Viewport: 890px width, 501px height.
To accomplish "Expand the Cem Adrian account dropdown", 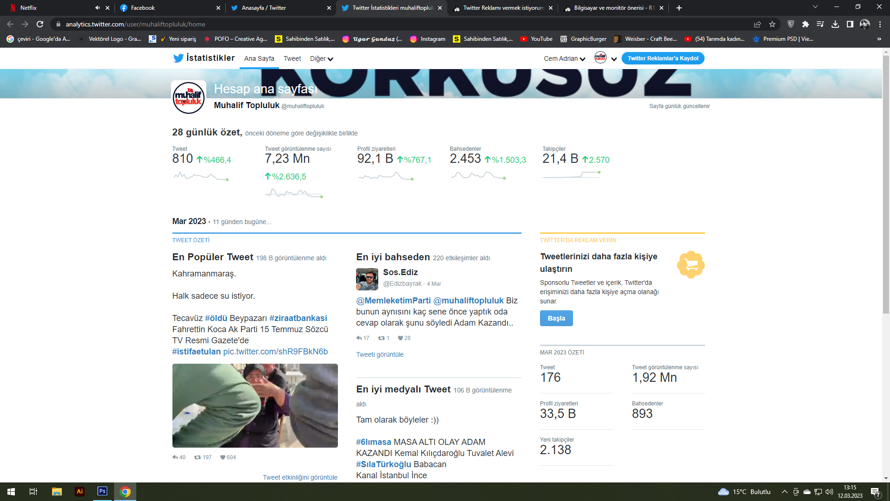I will click(565, 58).
